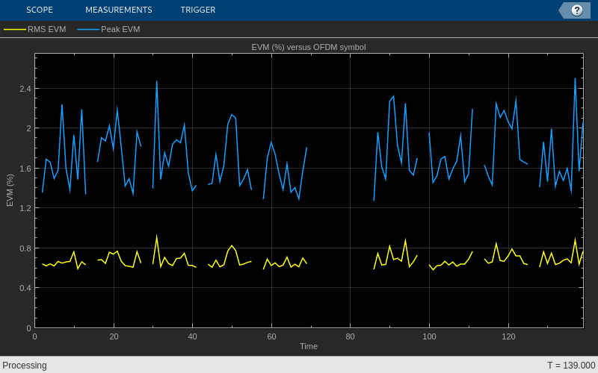
Task: Select the yellow RMS EVM line swatch
Action: point(15,29)
